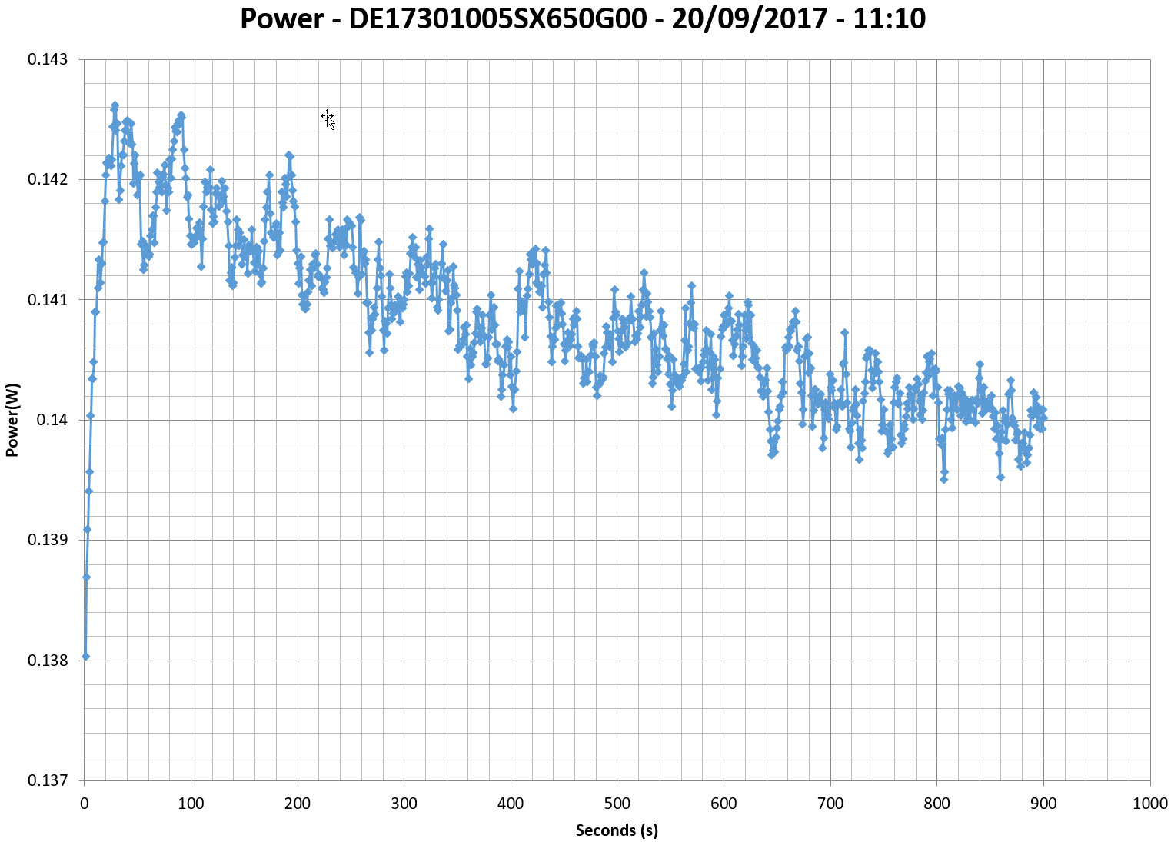The height and width of the screenshot is (842, 1171).
Task: Click the 0.143 y-axis tick label
Action: [48, 59]
